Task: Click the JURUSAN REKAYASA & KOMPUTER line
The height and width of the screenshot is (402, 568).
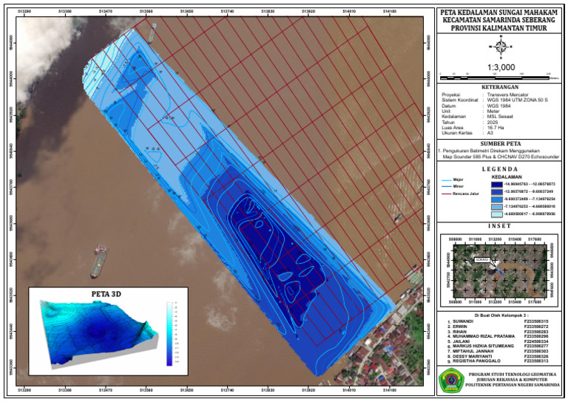Action: click(513, 380)
